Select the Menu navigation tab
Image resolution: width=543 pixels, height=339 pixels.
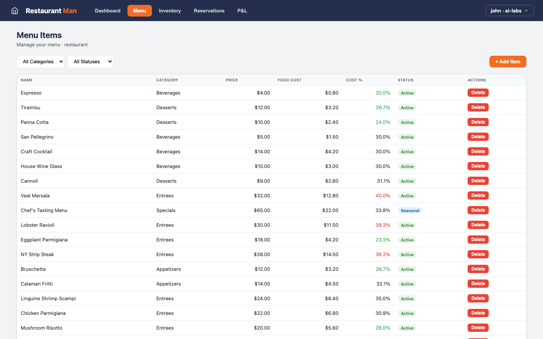click(140, 11)
